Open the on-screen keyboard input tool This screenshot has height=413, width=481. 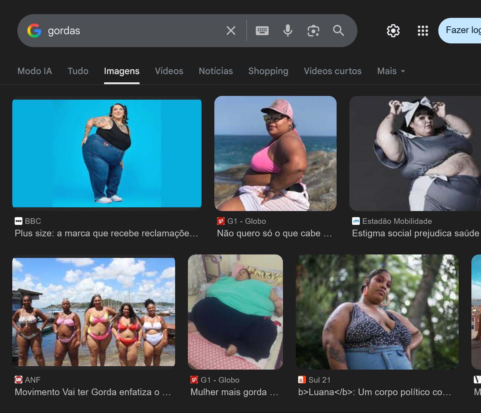coord(262,31)
